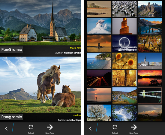
Task: Open the jagged rocky peaks thumbnail
Action: click(x=150, y=9)
